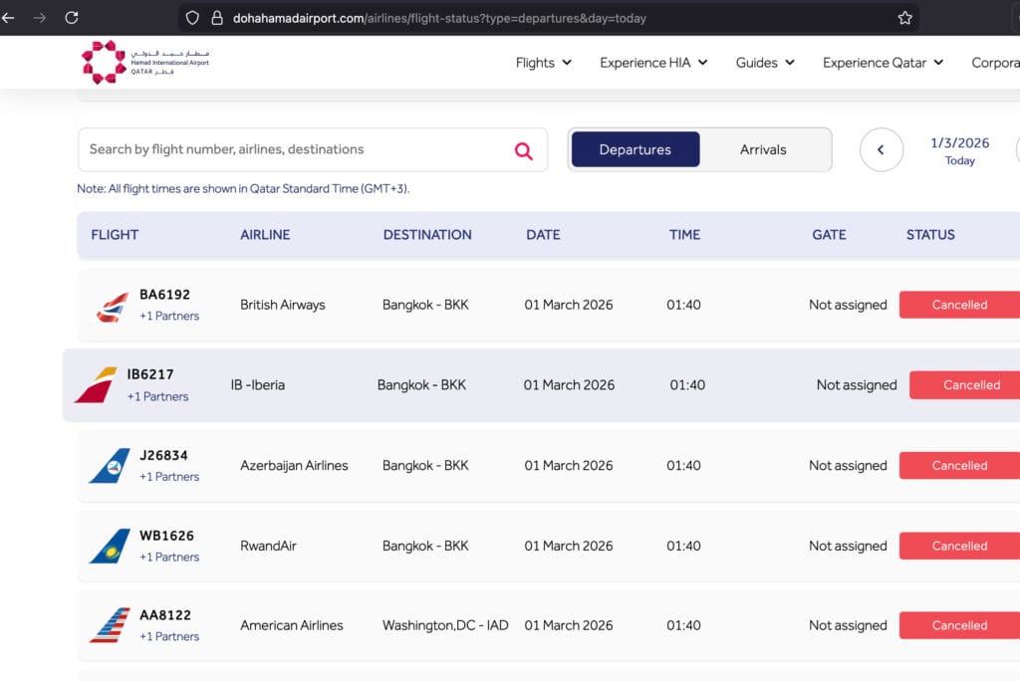Image resolution: width=1020 pixels, height=681 pixels.
Task: Click the Corporate menu item
Action: tap(996, 62)
